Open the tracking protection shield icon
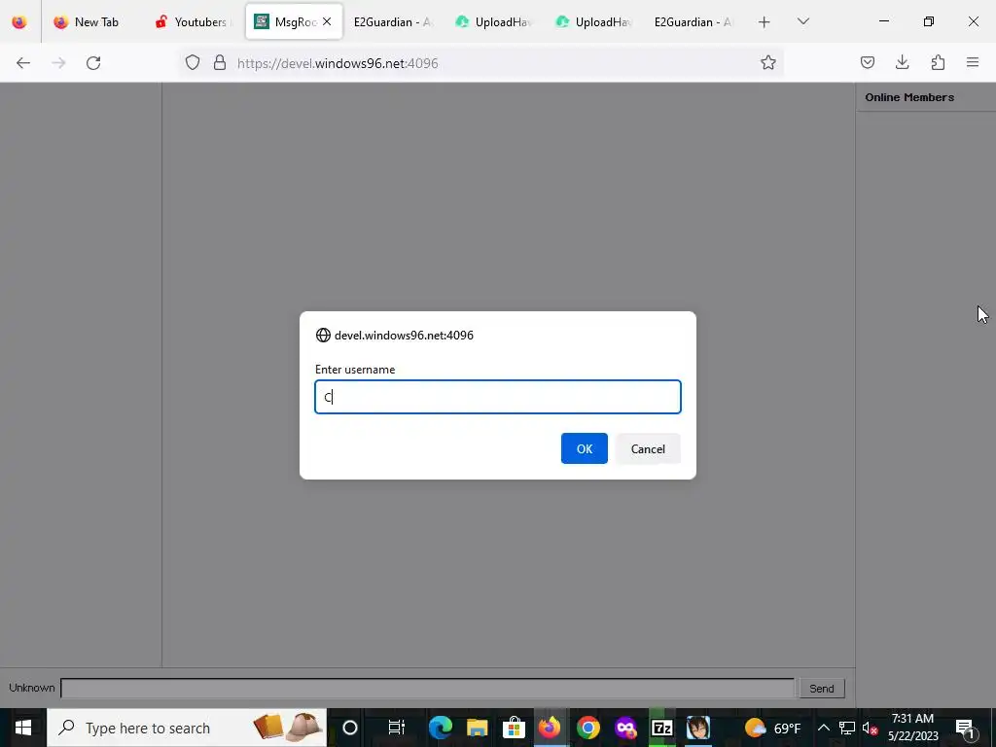This screenshot has width=996, height=747. click(x=193, y=62)
